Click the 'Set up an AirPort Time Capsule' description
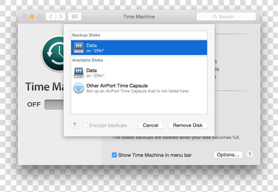Screen dimensions: 278x192 point(137,91)
